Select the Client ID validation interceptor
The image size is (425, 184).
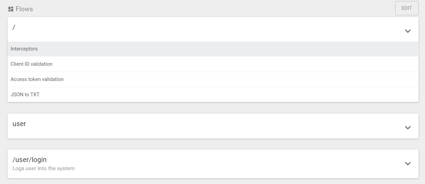click(x=32, y=64)
